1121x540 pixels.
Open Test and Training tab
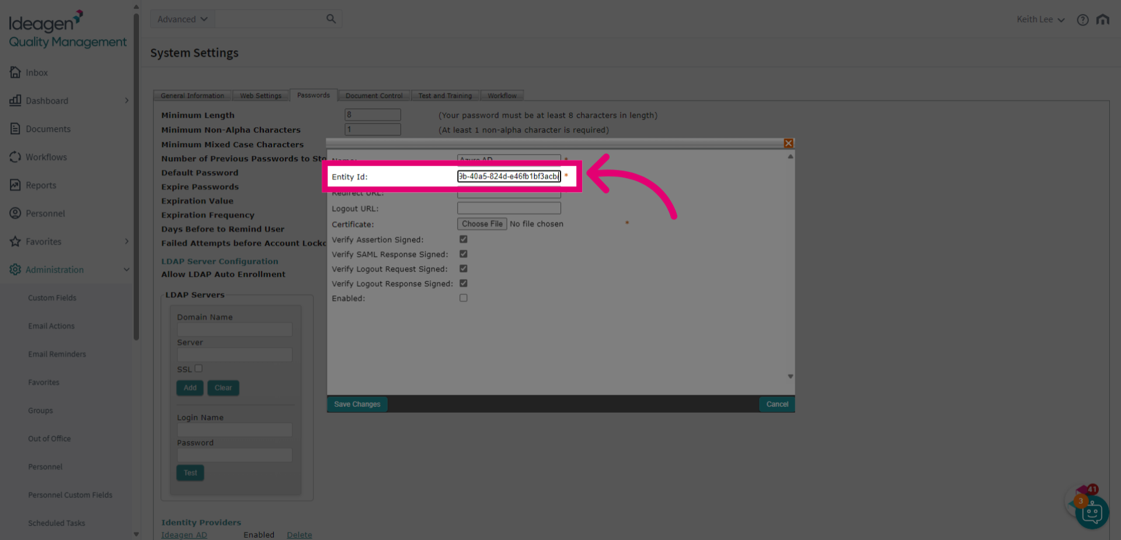445,96
